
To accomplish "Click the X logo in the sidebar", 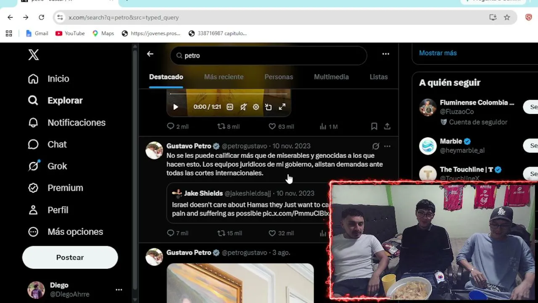I will tap(34, 55).
